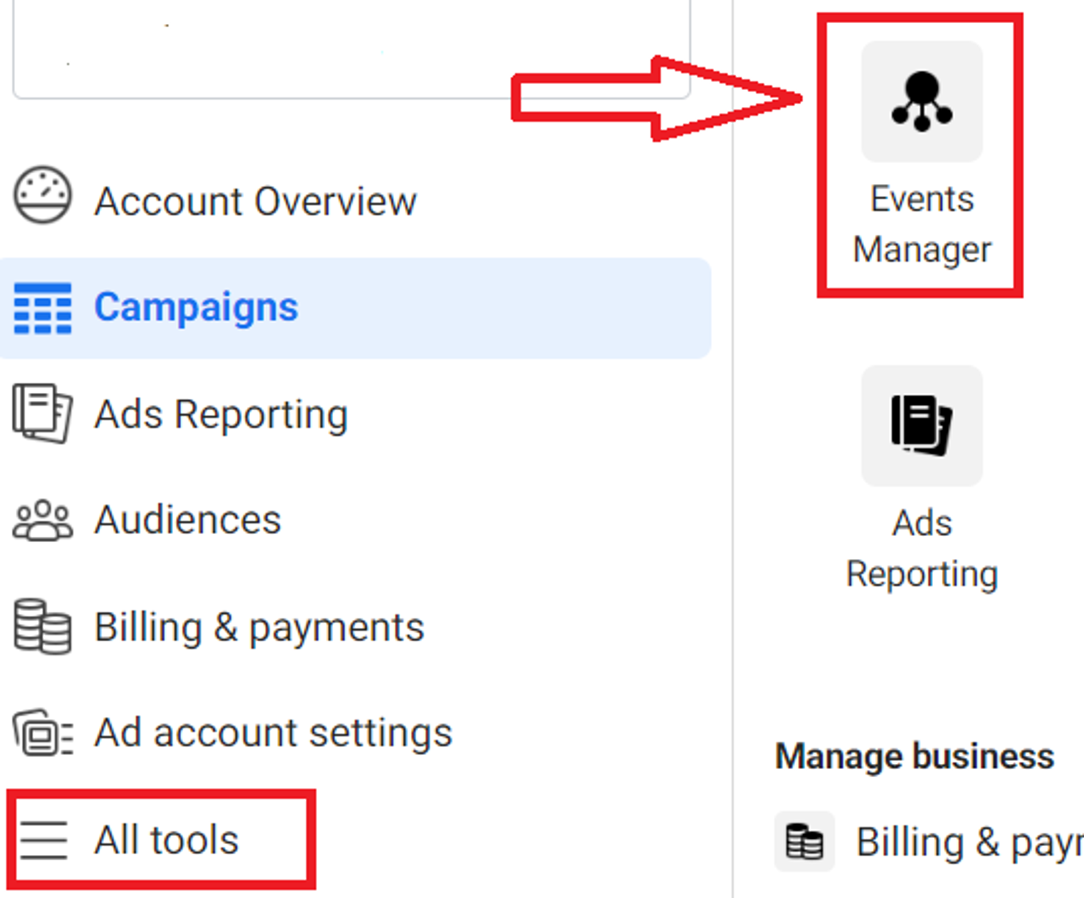The width and height of the screenshot is (1084, 898).
Task: Click the Campaigns grid icon
Action: pyautogui.click(x=42, y=308)
